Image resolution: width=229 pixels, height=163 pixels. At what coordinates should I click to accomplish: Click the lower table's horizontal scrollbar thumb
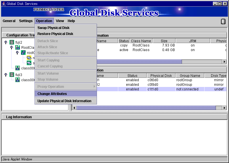click(x=146, y=108)
